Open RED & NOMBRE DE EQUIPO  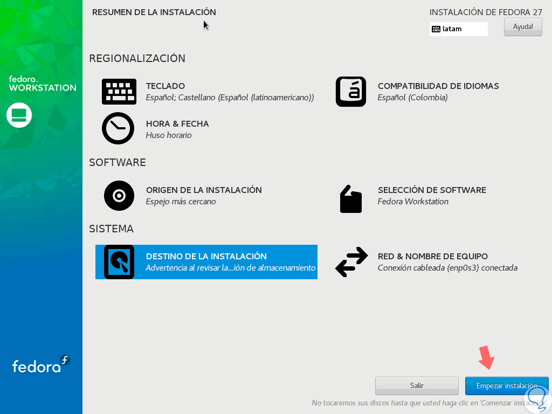(x=433, y=256)
